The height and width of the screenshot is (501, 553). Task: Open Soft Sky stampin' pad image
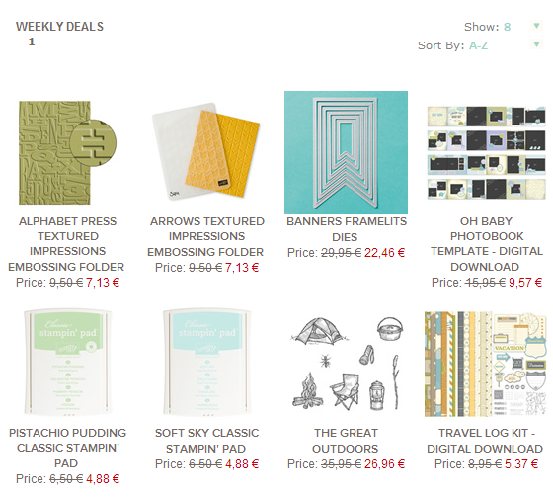(207, 363)
